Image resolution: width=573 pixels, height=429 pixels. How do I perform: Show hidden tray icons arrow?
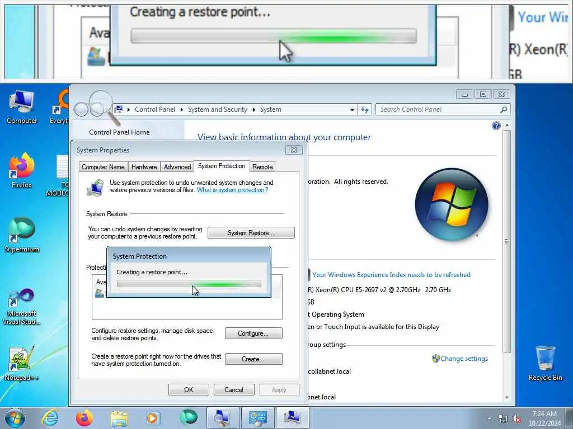[489, 419]
